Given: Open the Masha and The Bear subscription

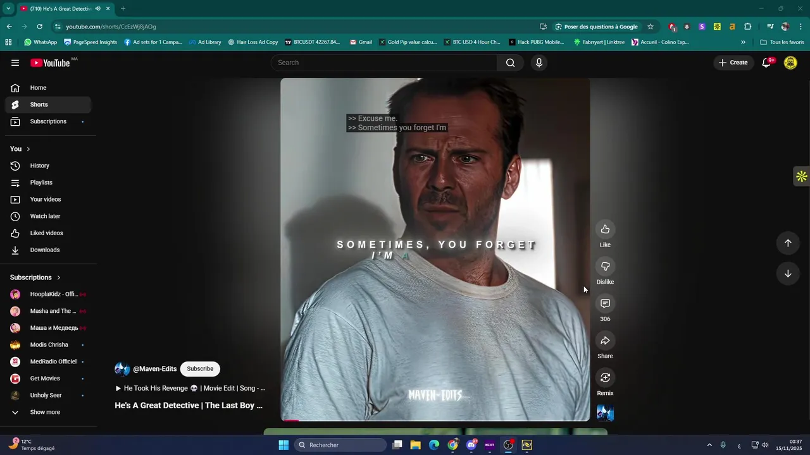Looking at the screenshot, I should tap(48, 311).
